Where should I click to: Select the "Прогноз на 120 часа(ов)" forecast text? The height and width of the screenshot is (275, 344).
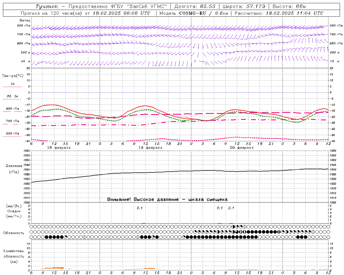52,13
